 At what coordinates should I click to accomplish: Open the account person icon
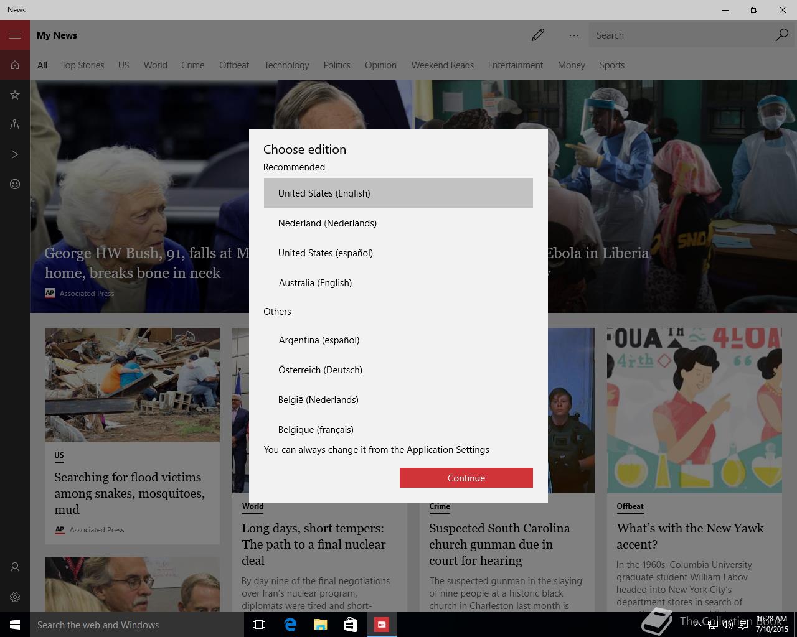click(15, 567)
